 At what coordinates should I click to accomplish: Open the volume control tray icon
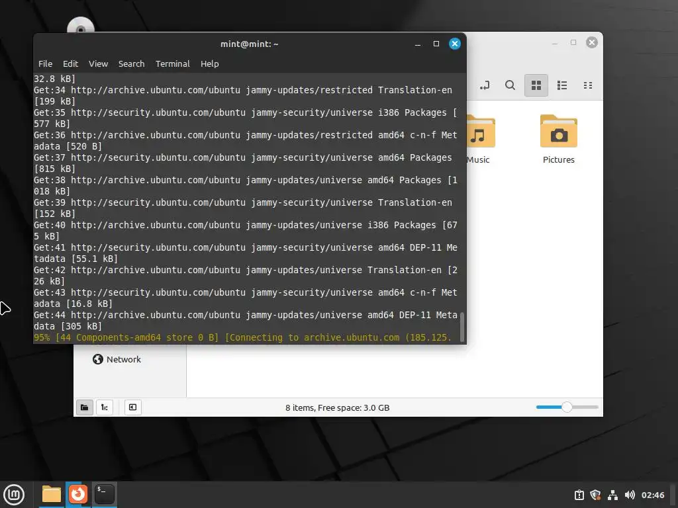click(x=630, y=495)
